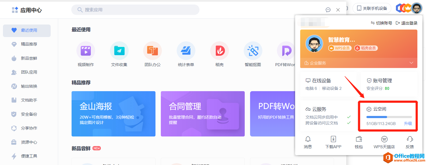Open the 智能抠图 app icon

pos(253,51)
